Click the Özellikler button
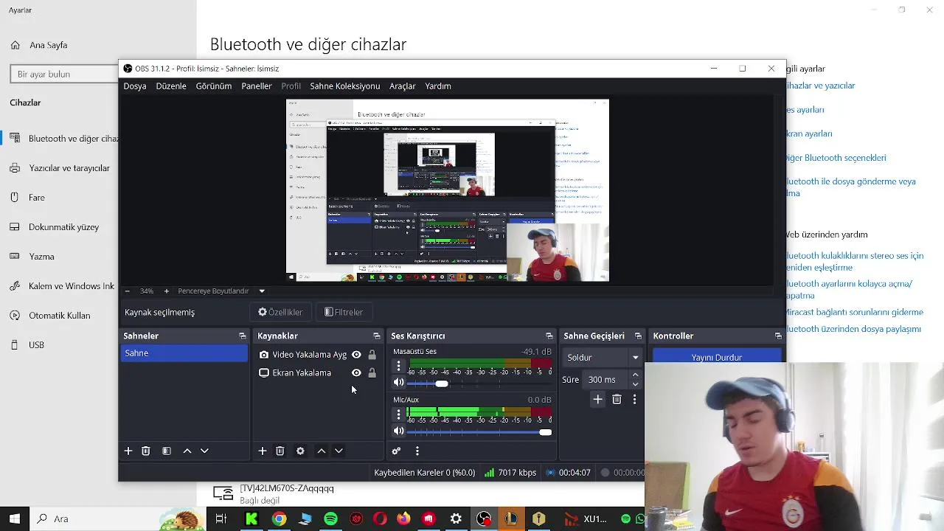 pos(280,312)
